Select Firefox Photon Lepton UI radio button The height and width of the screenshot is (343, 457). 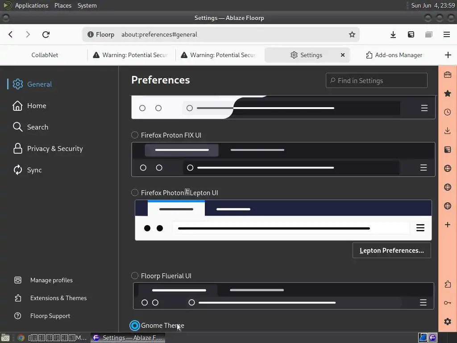(135, 192)
